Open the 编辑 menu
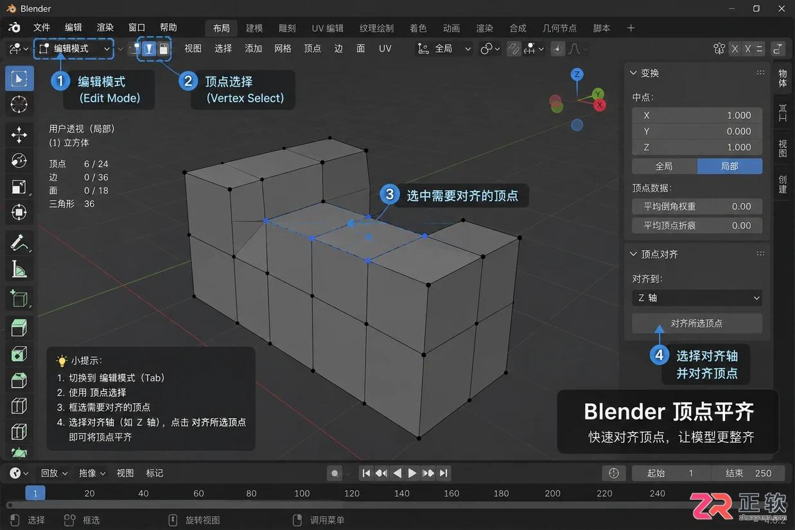The height and width of the screenshot is (530, 795). [x=74, y=28]
